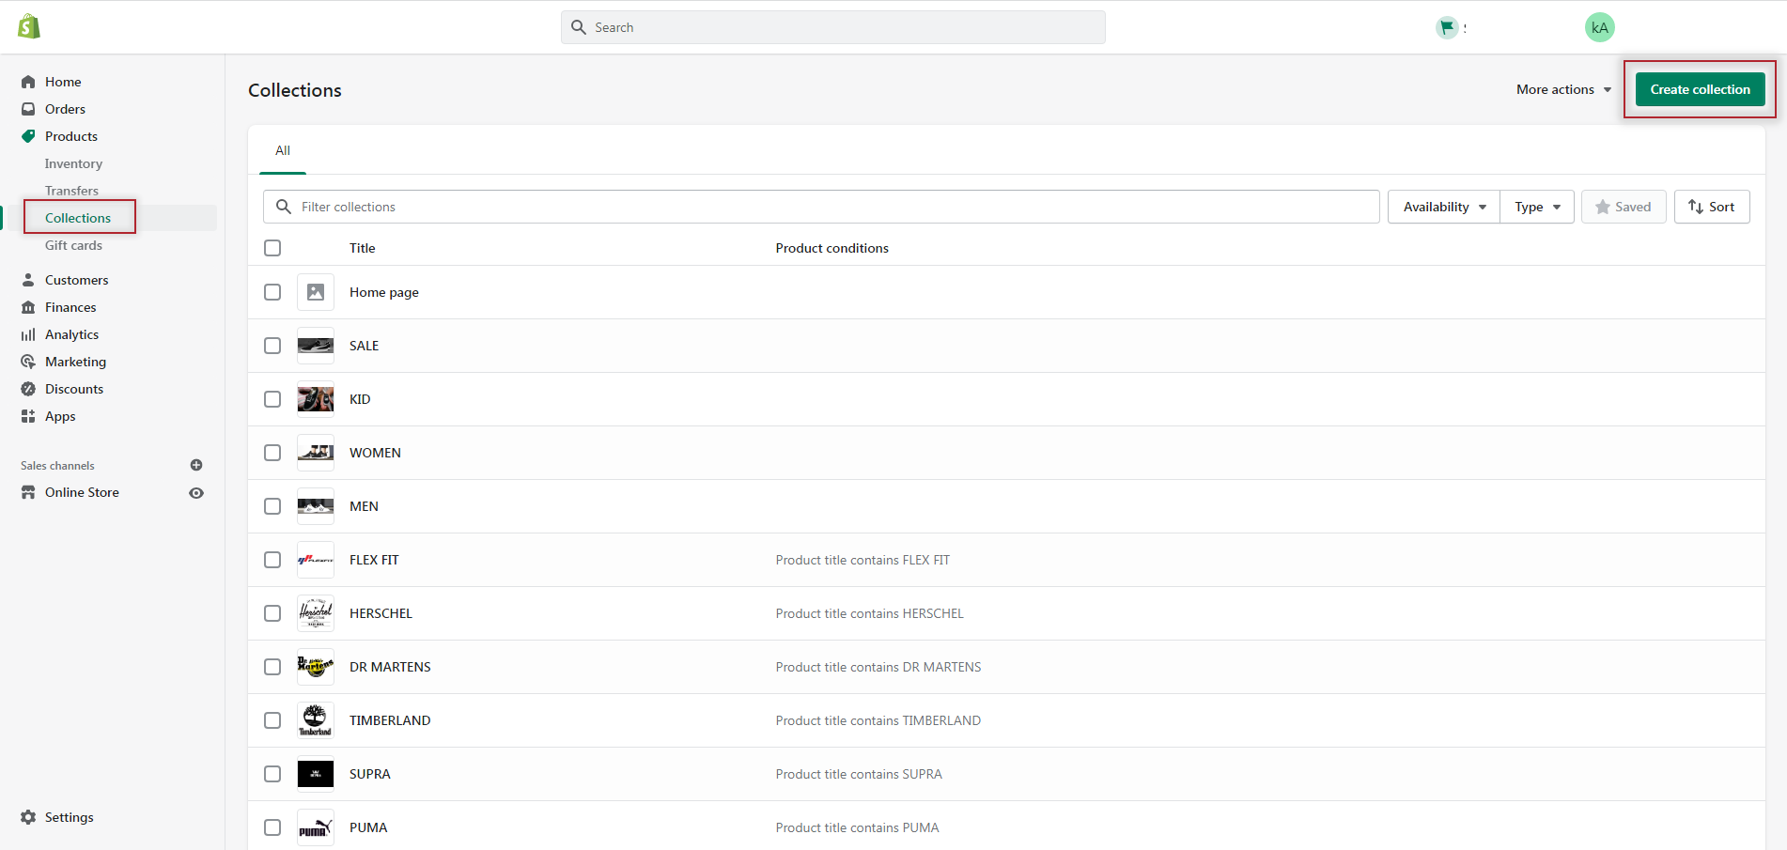Click the Shopify logo icon
1787x850 pixels.
point(29,26)
